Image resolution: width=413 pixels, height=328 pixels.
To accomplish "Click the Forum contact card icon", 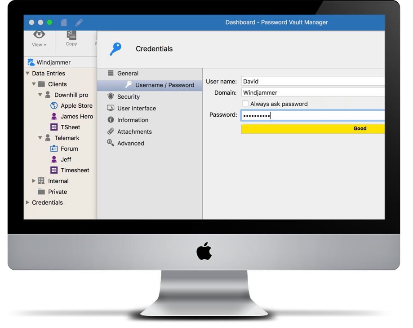I will [x=54, y=149].
